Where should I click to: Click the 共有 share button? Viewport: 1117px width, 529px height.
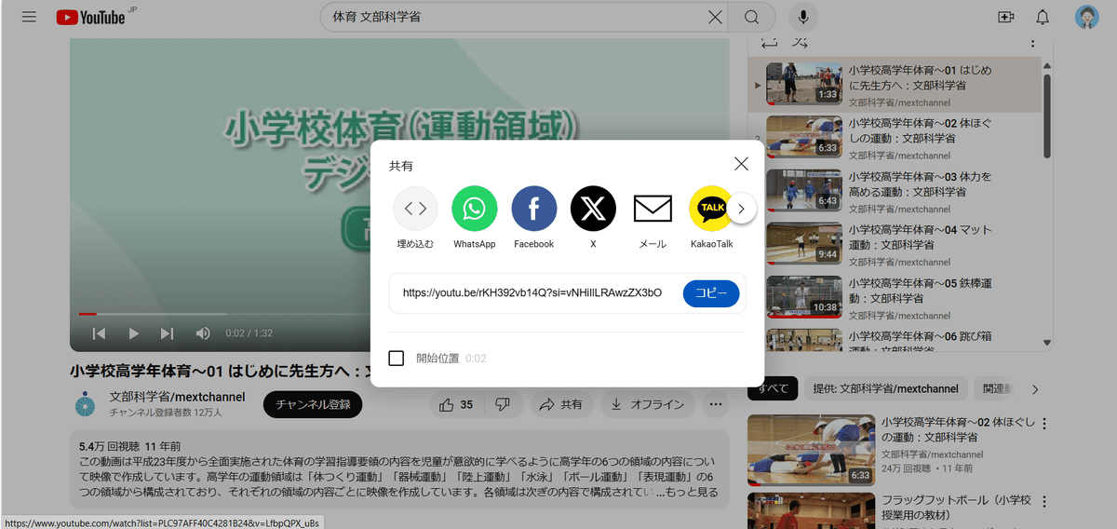click(x=561, y=404)
